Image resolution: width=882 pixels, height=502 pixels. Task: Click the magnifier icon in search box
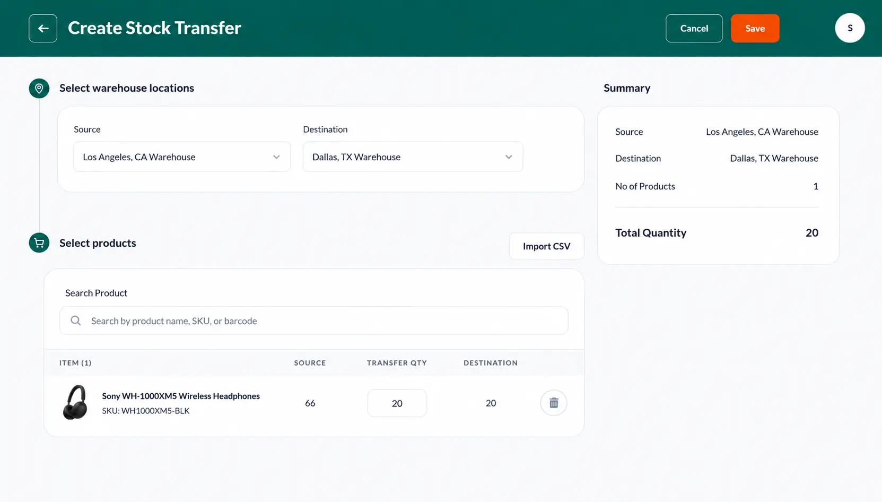76,321
